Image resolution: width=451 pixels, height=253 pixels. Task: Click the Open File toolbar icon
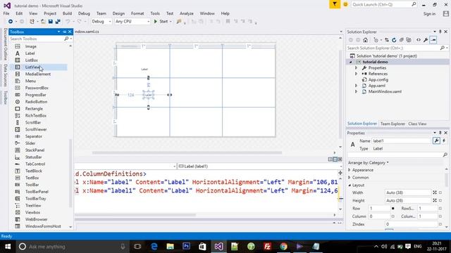tap(43, 22)
